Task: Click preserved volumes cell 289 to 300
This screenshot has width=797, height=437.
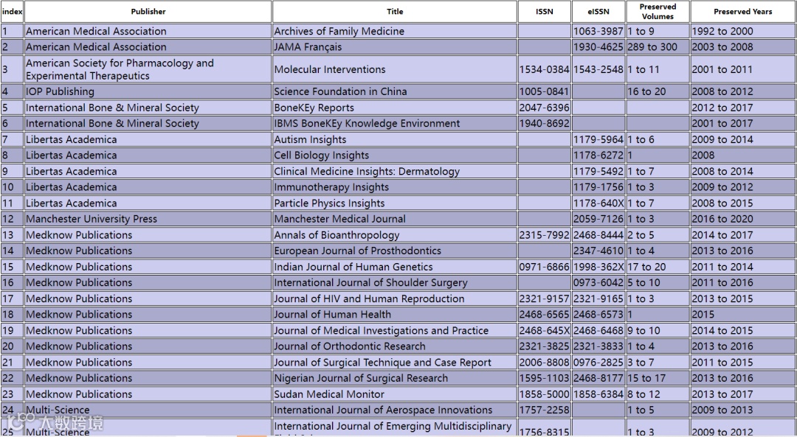Action: [x=658, y=46]
